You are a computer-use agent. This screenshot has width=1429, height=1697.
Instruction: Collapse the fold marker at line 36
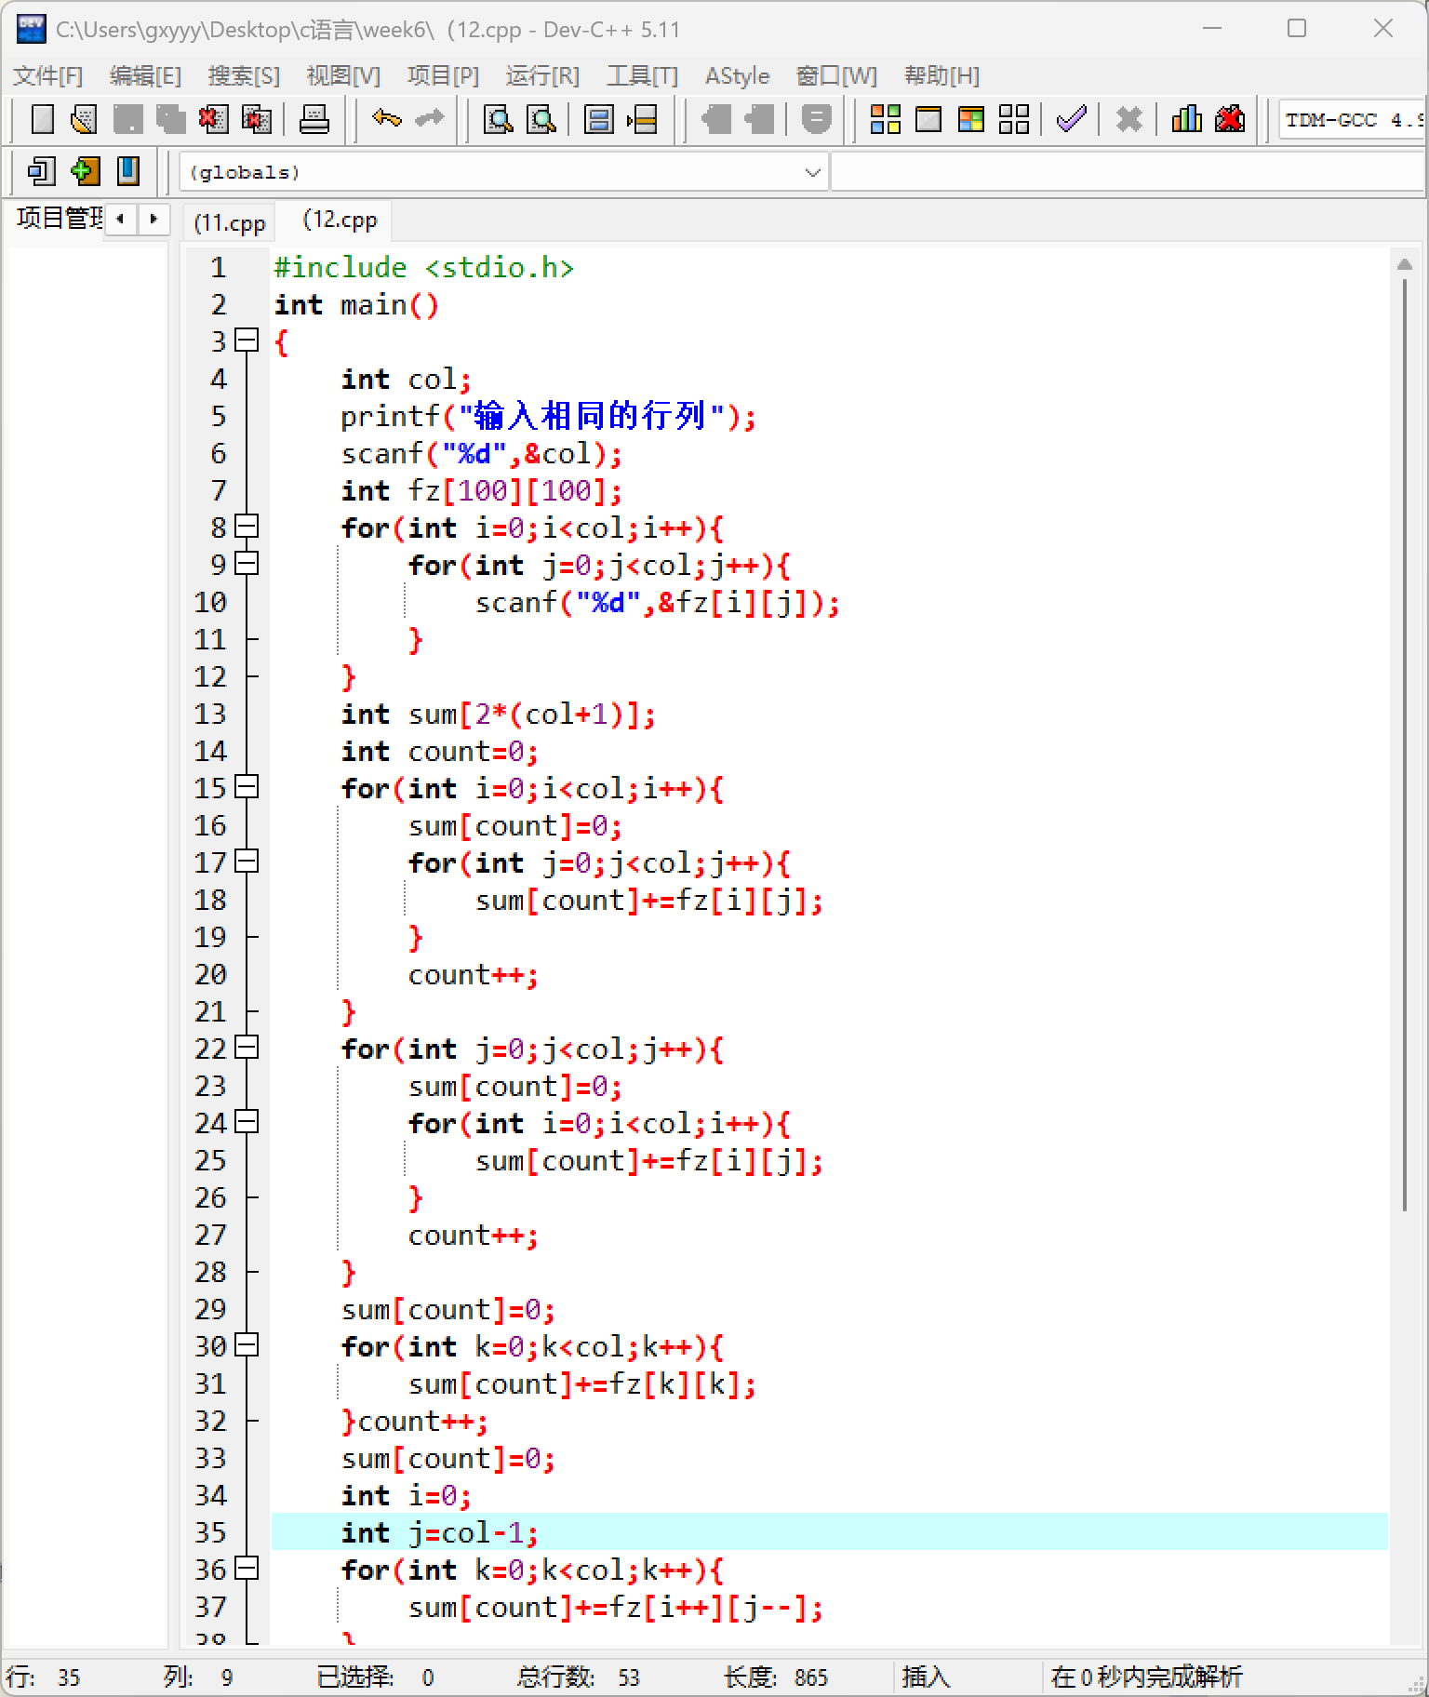247,1569
